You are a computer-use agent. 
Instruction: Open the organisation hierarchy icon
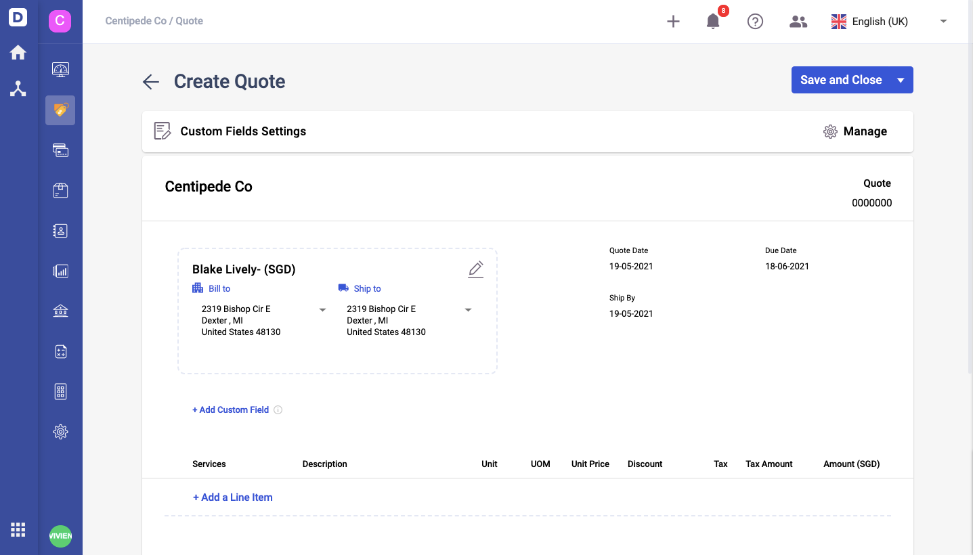point(18,89)
